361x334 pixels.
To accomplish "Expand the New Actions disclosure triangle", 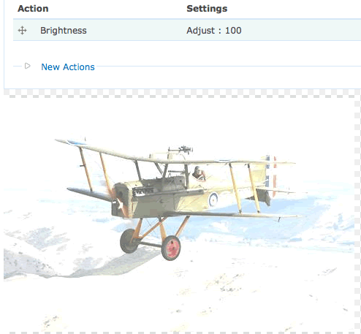I will pos(27,66).
